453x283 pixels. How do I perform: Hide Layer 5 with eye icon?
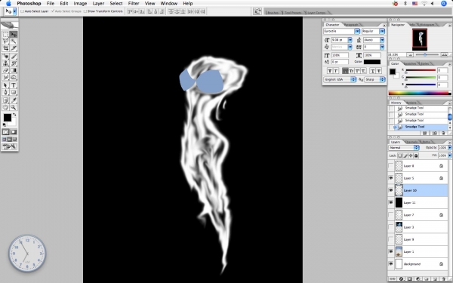(x=391, y=178)
